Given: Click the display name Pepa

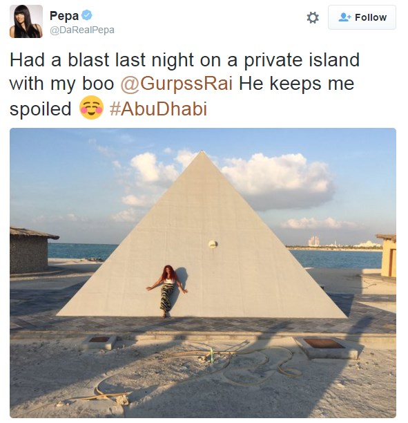Looking at the screenshot, I should (x=64, y=16).
